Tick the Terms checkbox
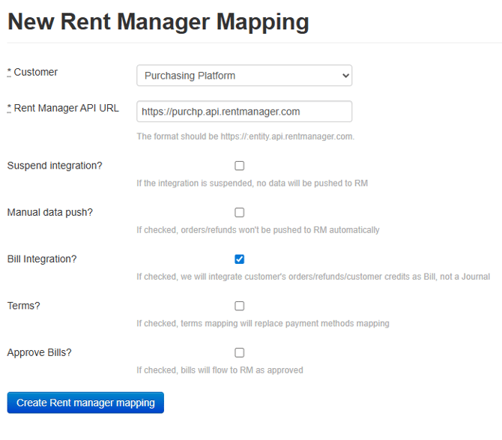 [x=240, y=306]
